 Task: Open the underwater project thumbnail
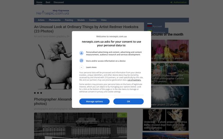coord(170,97)
